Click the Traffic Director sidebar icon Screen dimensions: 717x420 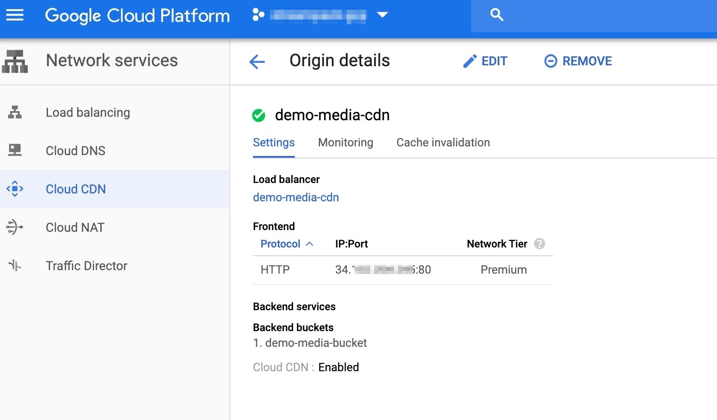tap(15, 265)
